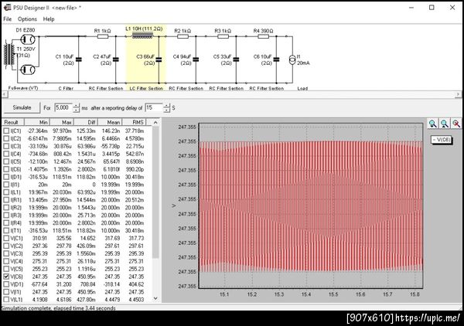Select the R2 1kΩ resistor symbol

(183, 36)
